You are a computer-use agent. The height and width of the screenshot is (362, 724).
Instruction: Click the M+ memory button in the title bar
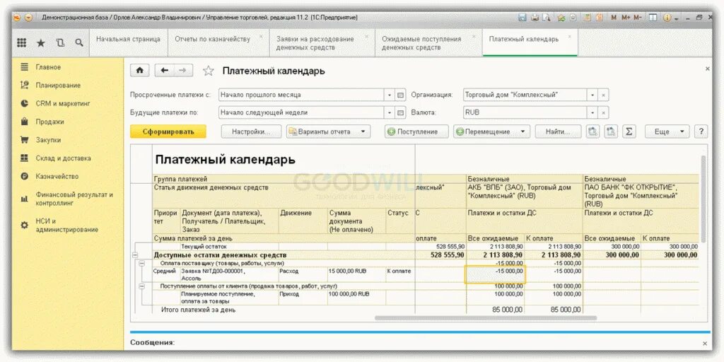pyautogui.click(x=626, y=18)
